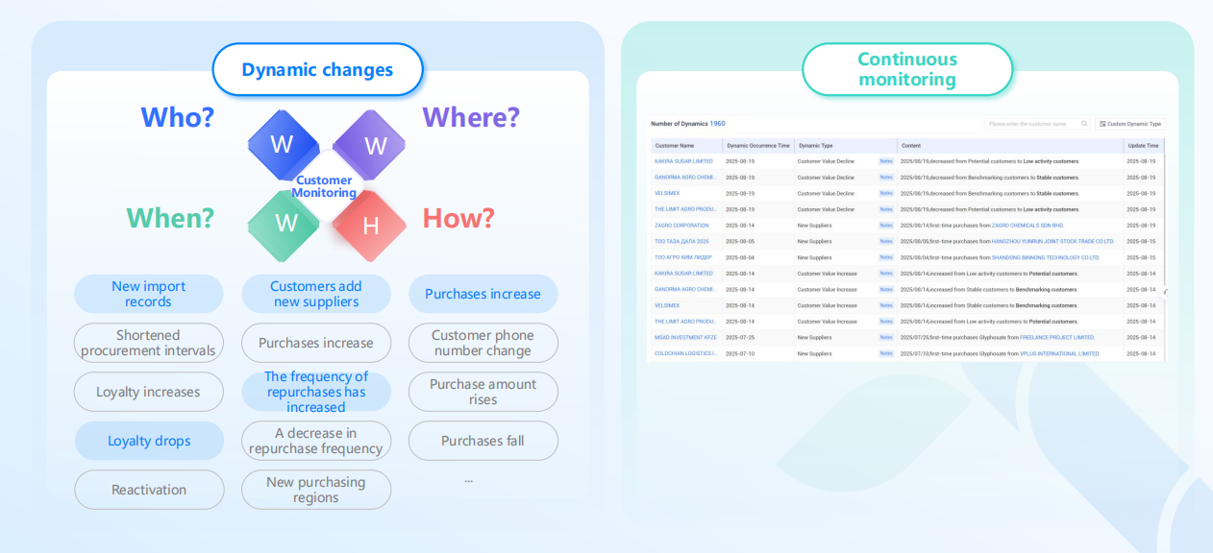1213x553 pixels.
Task: Click the search magnifier icon in customer search
Action: coord(1084,124)
